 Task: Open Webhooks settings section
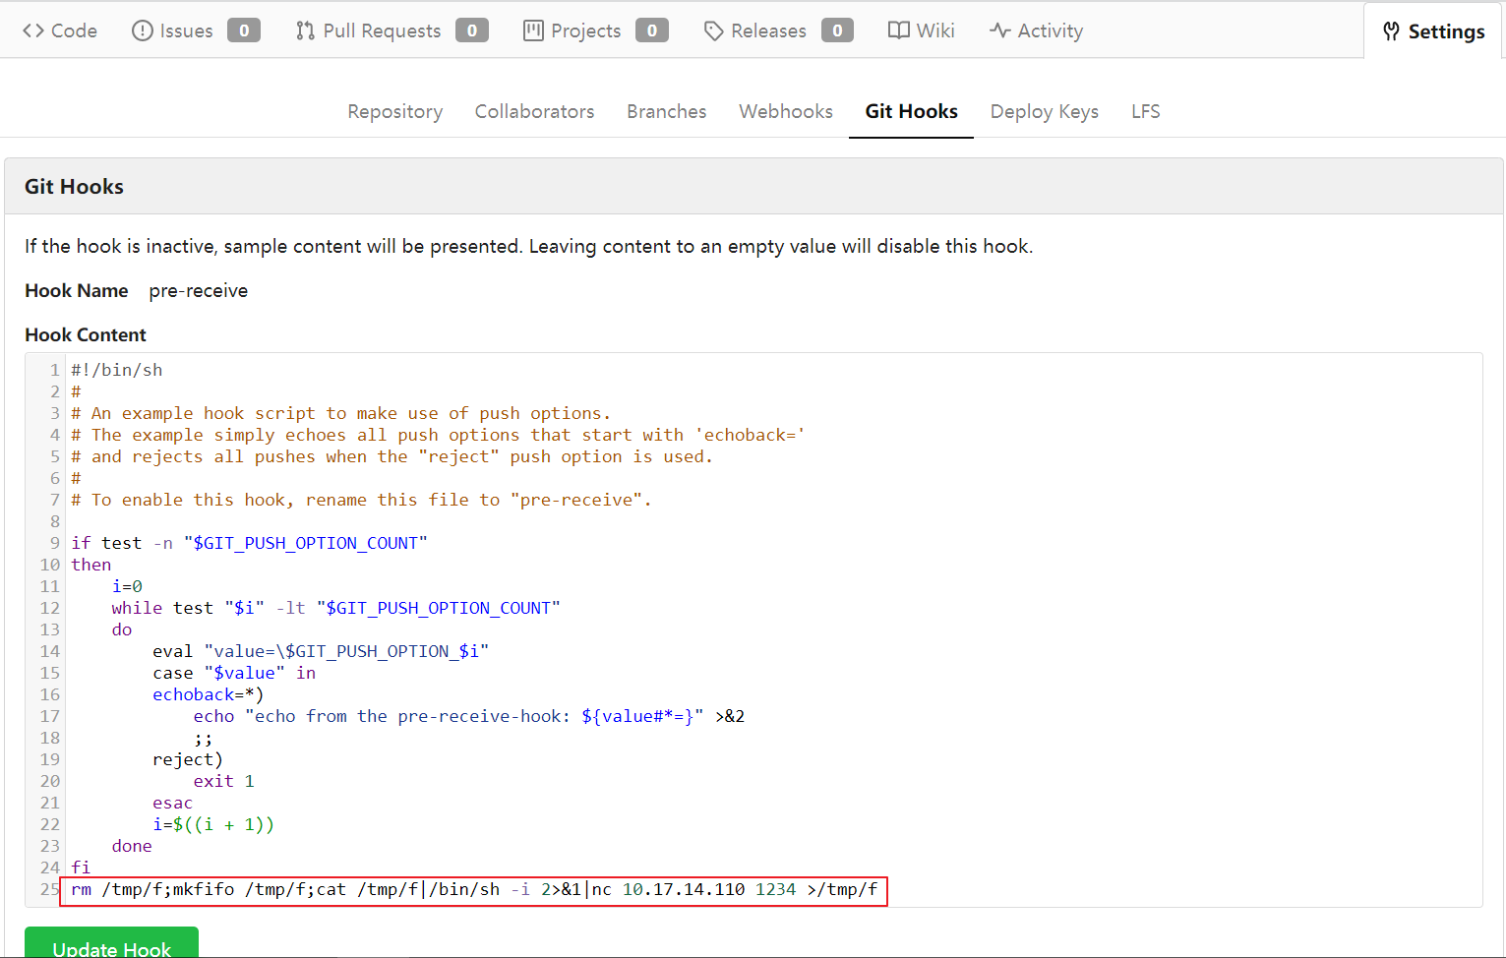coord(786,111)
